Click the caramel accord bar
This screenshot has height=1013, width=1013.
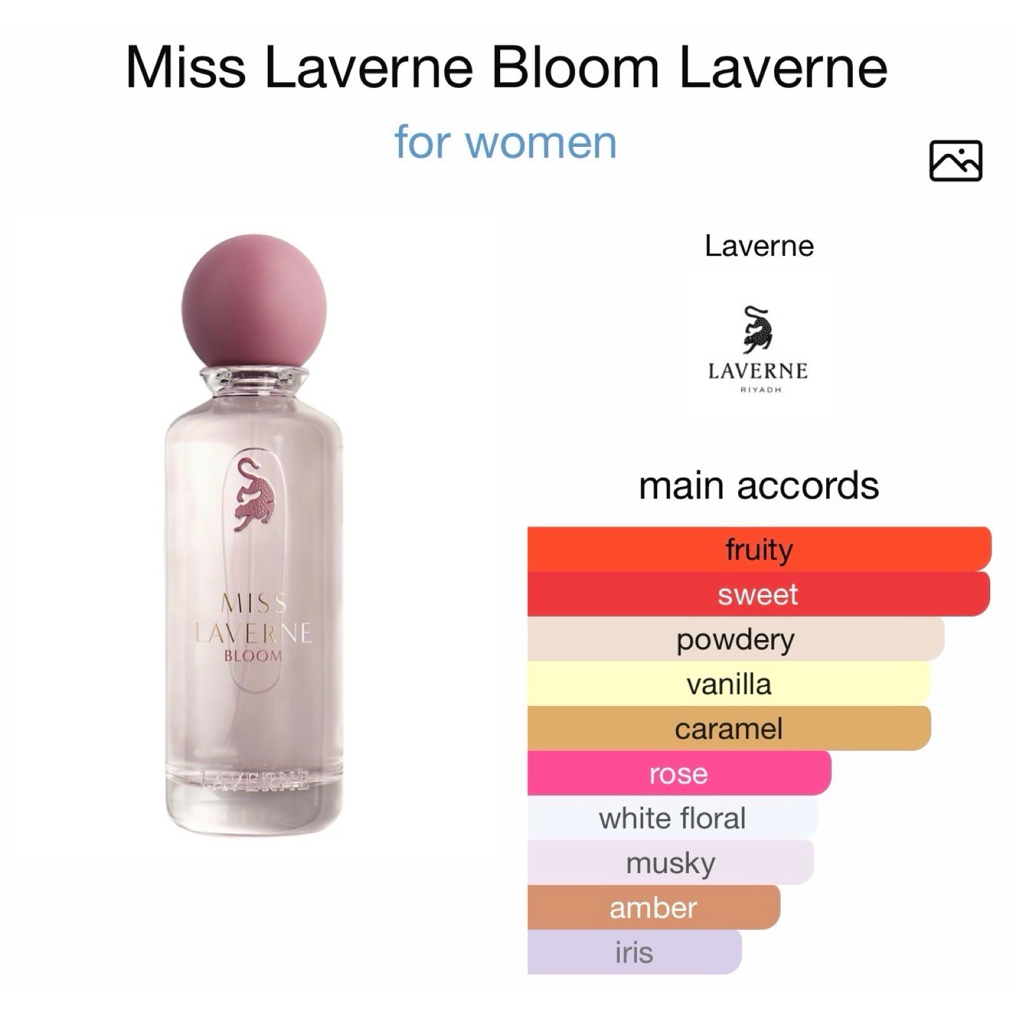tap(729, 728)
